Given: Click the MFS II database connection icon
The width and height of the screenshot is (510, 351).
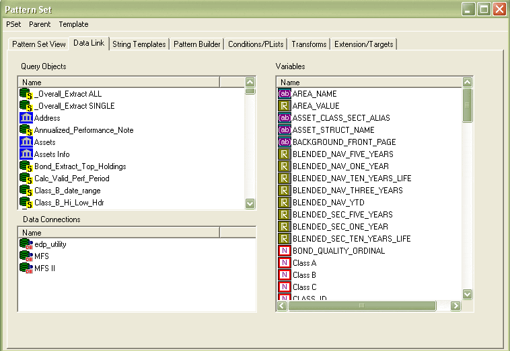Looking at the screenshot, I should [26, 268].
